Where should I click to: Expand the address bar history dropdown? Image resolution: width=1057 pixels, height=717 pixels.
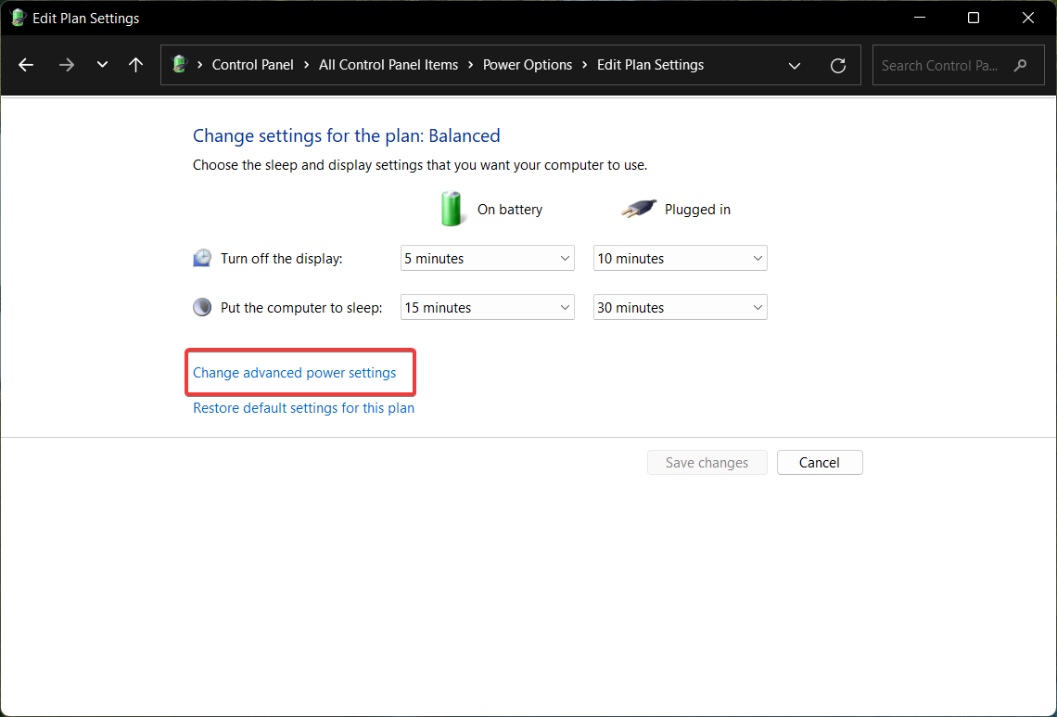point(795,65)
